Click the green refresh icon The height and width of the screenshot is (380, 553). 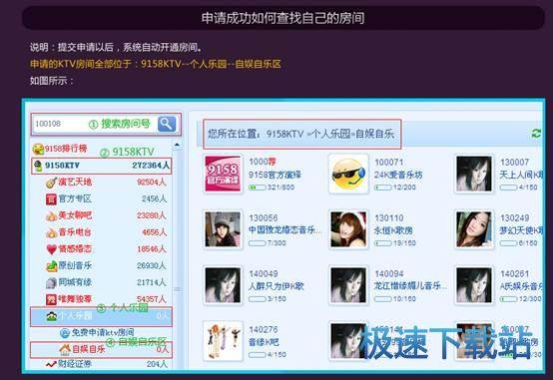click(536, 134)
